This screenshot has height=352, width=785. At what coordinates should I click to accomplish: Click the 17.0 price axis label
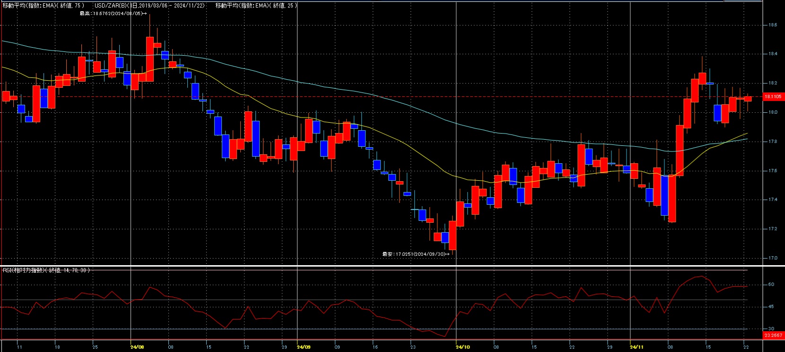pos(772,258)
